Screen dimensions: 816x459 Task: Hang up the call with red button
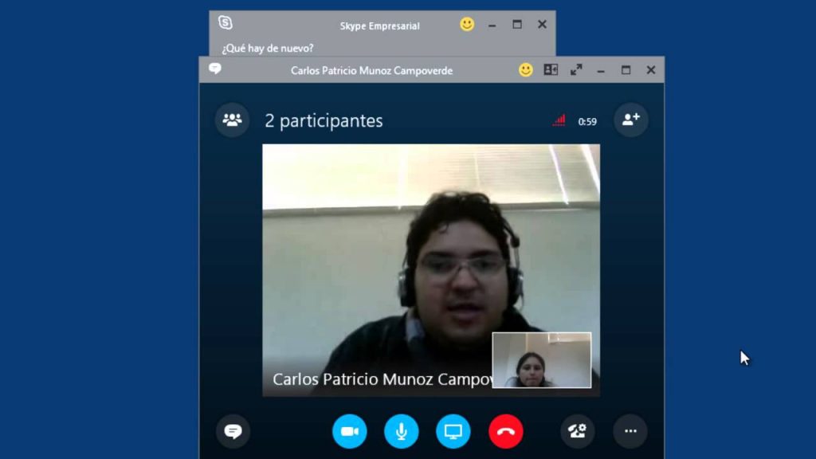pyautogui.click(x=505, y=431)
